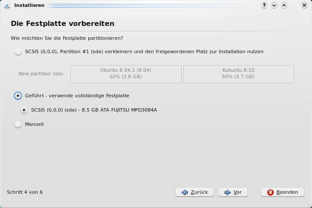Image resolution: width=312 pixels, height=208 pixels.
Task: Select the 8.5 GB ATA FUJITSU disk
Action: tap(24, 110)
